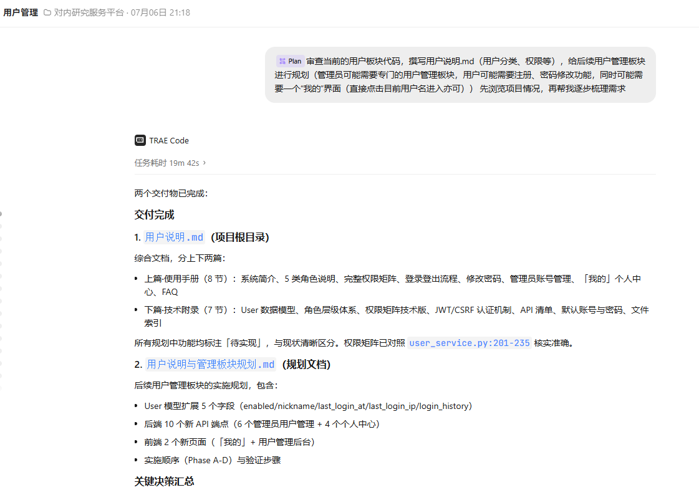Click the 实施顺序 (Phase A-D) bullet
The image size is (699, 495).
pyautogui.click(x=213, y=460)
